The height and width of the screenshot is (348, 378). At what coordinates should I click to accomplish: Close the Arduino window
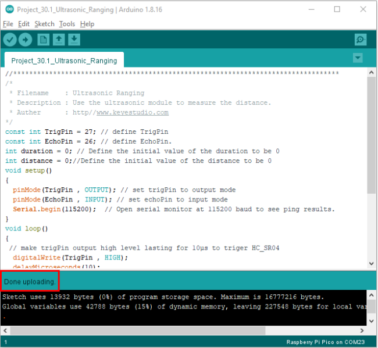(363, 9)
